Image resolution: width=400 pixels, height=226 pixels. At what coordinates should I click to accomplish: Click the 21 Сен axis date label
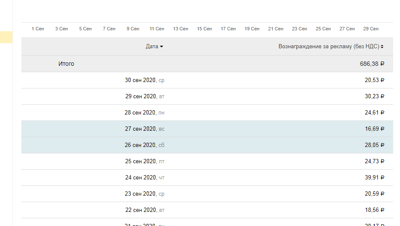275,29
